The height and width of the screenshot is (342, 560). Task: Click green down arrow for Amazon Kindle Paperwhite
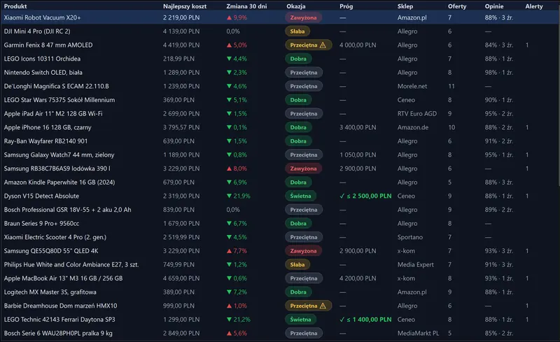coord(230,182)
